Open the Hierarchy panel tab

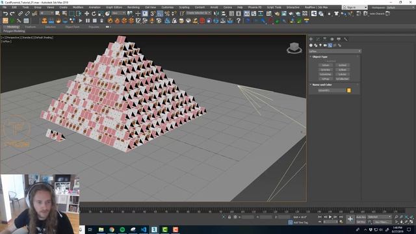click(x=325, y=39)
